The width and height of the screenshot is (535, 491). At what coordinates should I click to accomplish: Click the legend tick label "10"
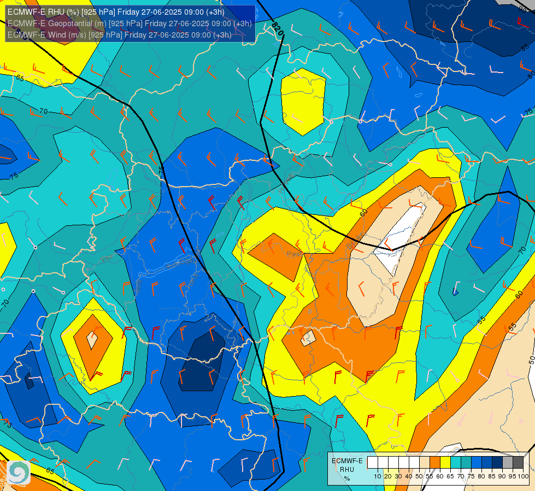point(378,476)
